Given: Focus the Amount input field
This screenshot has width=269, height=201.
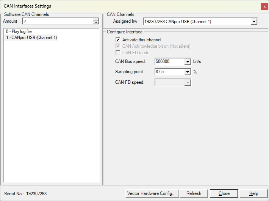Looking at the screenshot, I should [58, 21].
